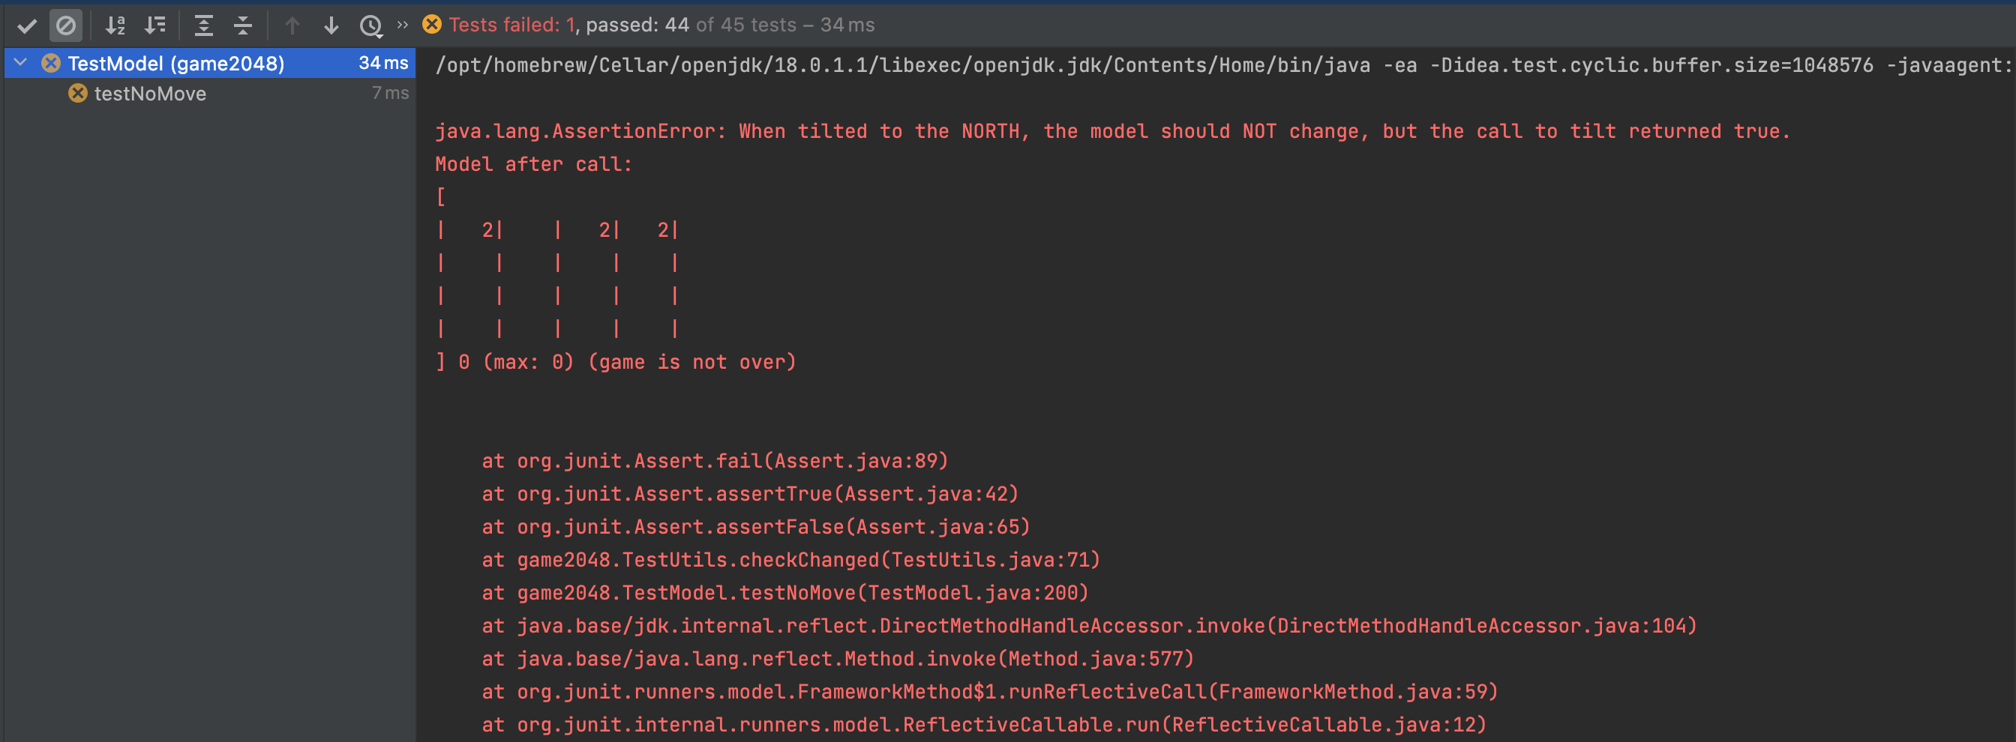This screenshot has height=742, width=2016.
Task: Collapse the TestModel (game2048) tree node
Action: [x=21, y=62]
